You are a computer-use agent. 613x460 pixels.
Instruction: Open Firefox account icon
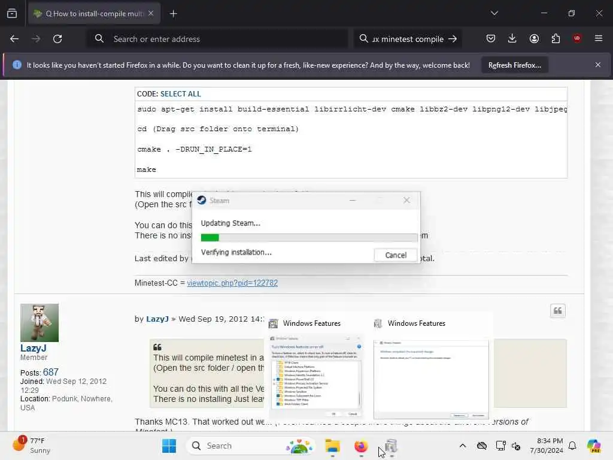click(x=534, y=38)
